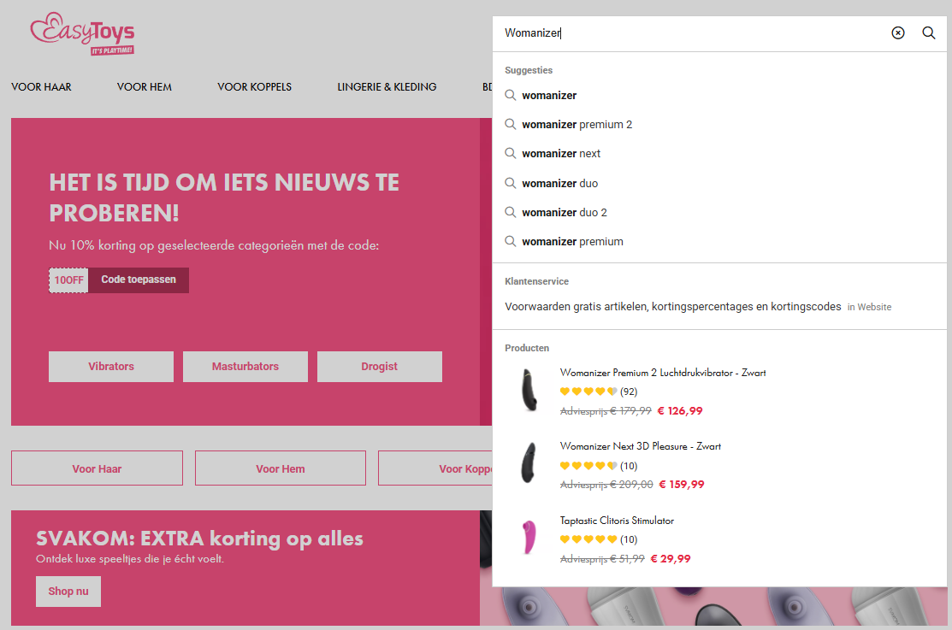
Task: Click magnifier icon beside 'womanizer next'
Action: pyautogui.click(x=511, y=154)
